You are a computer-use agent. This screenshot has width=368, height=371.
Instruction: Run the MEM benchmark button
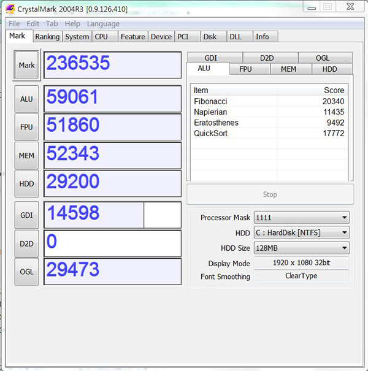pos(26,155)
